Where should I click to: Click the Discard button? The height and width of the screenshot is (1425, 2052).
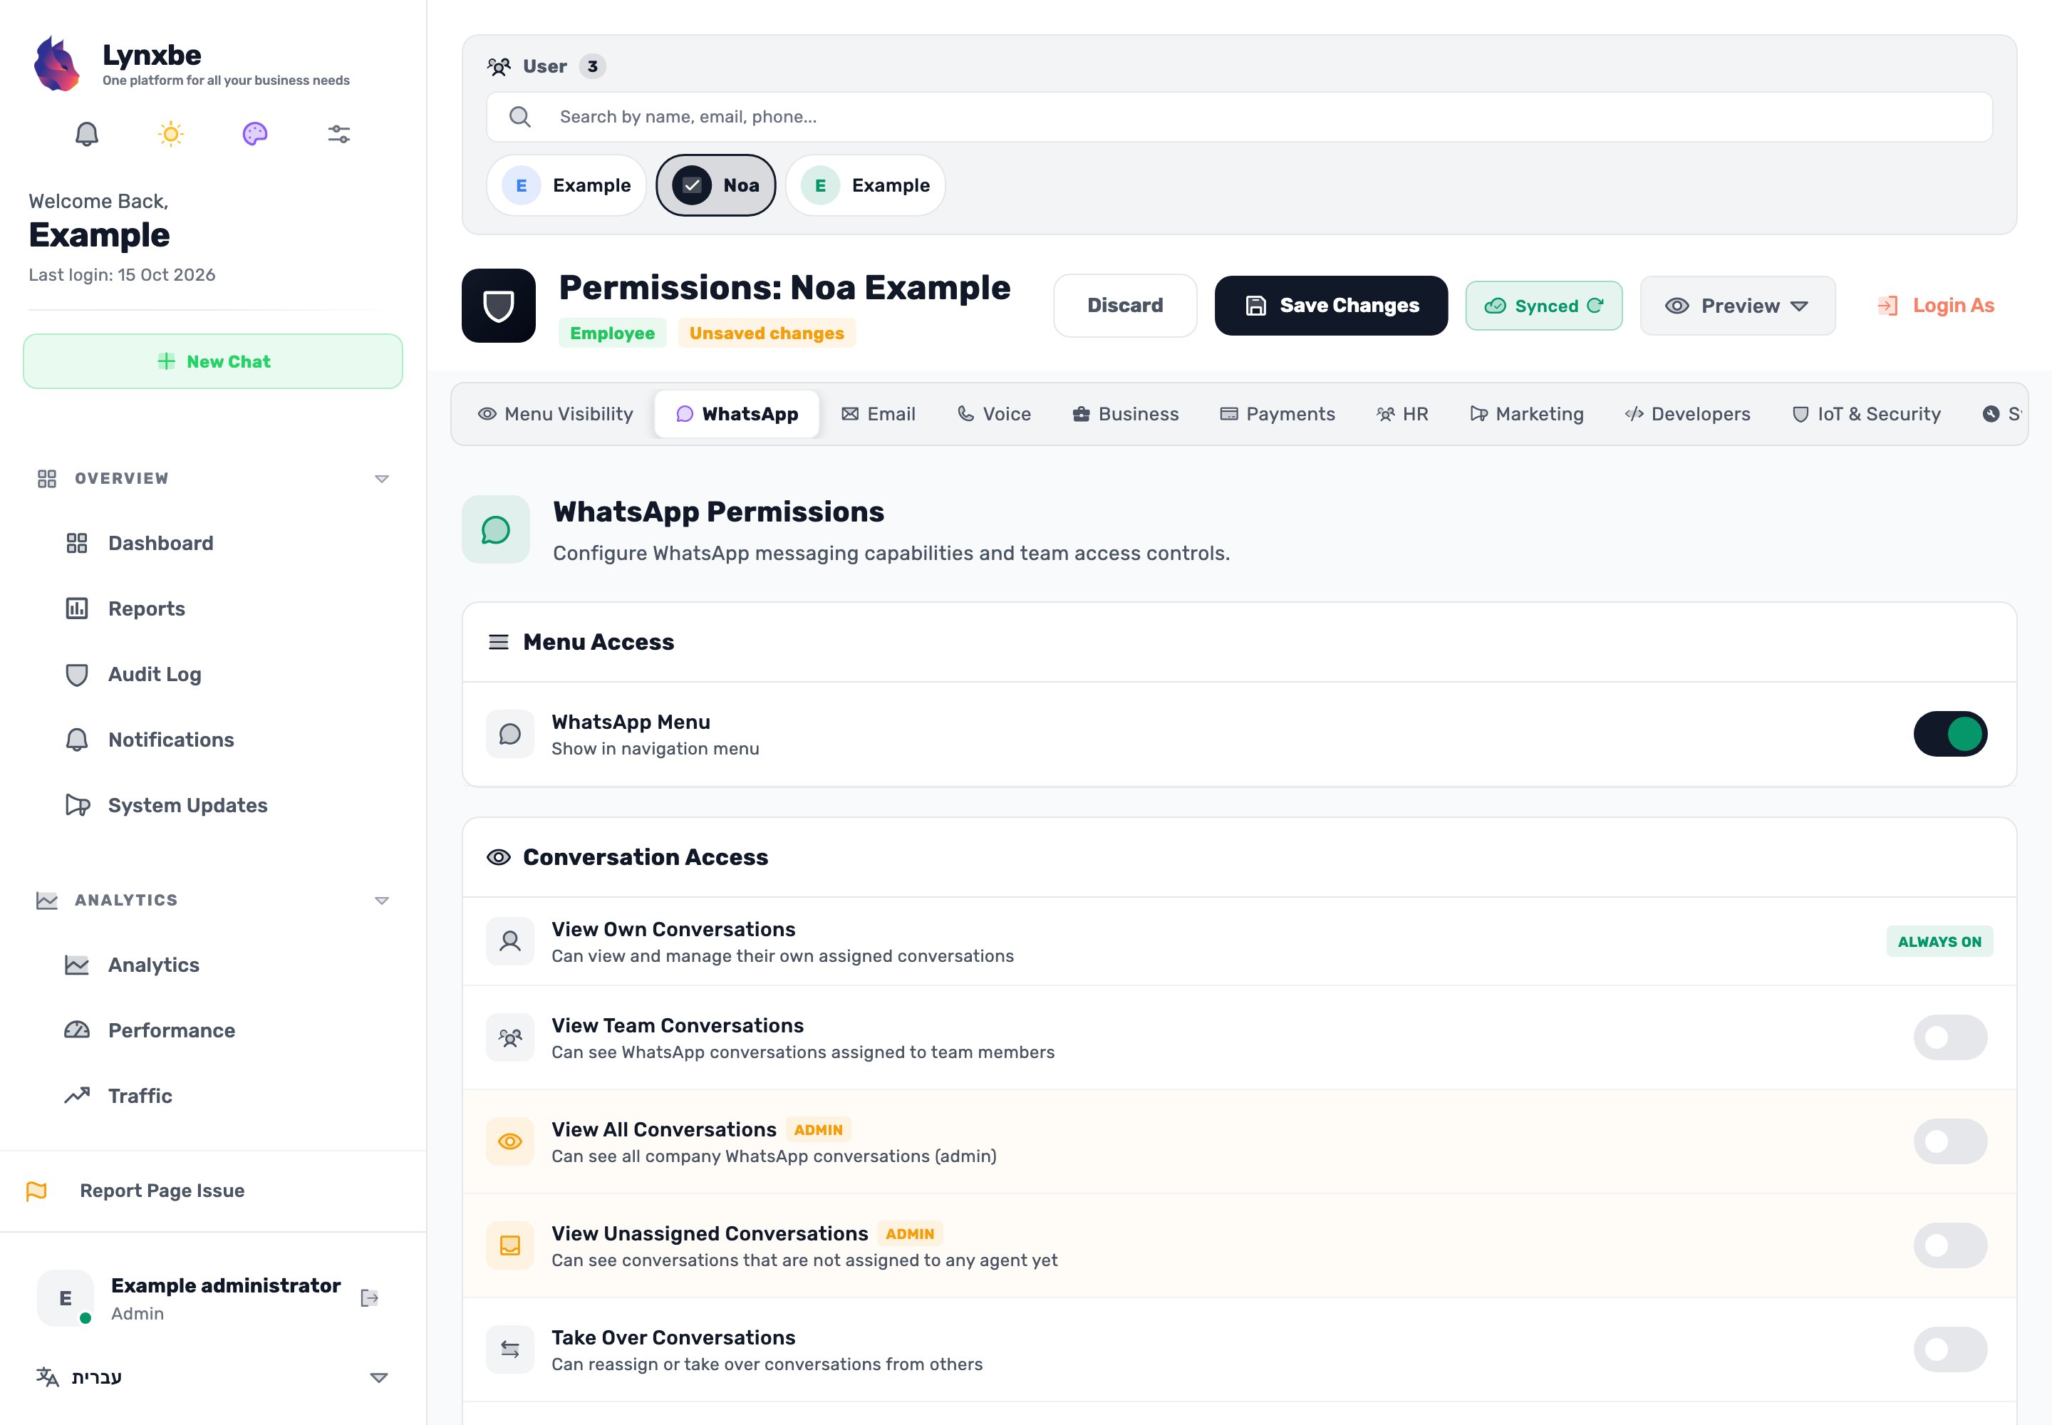pyautogui.click(x=1124, y=306)
